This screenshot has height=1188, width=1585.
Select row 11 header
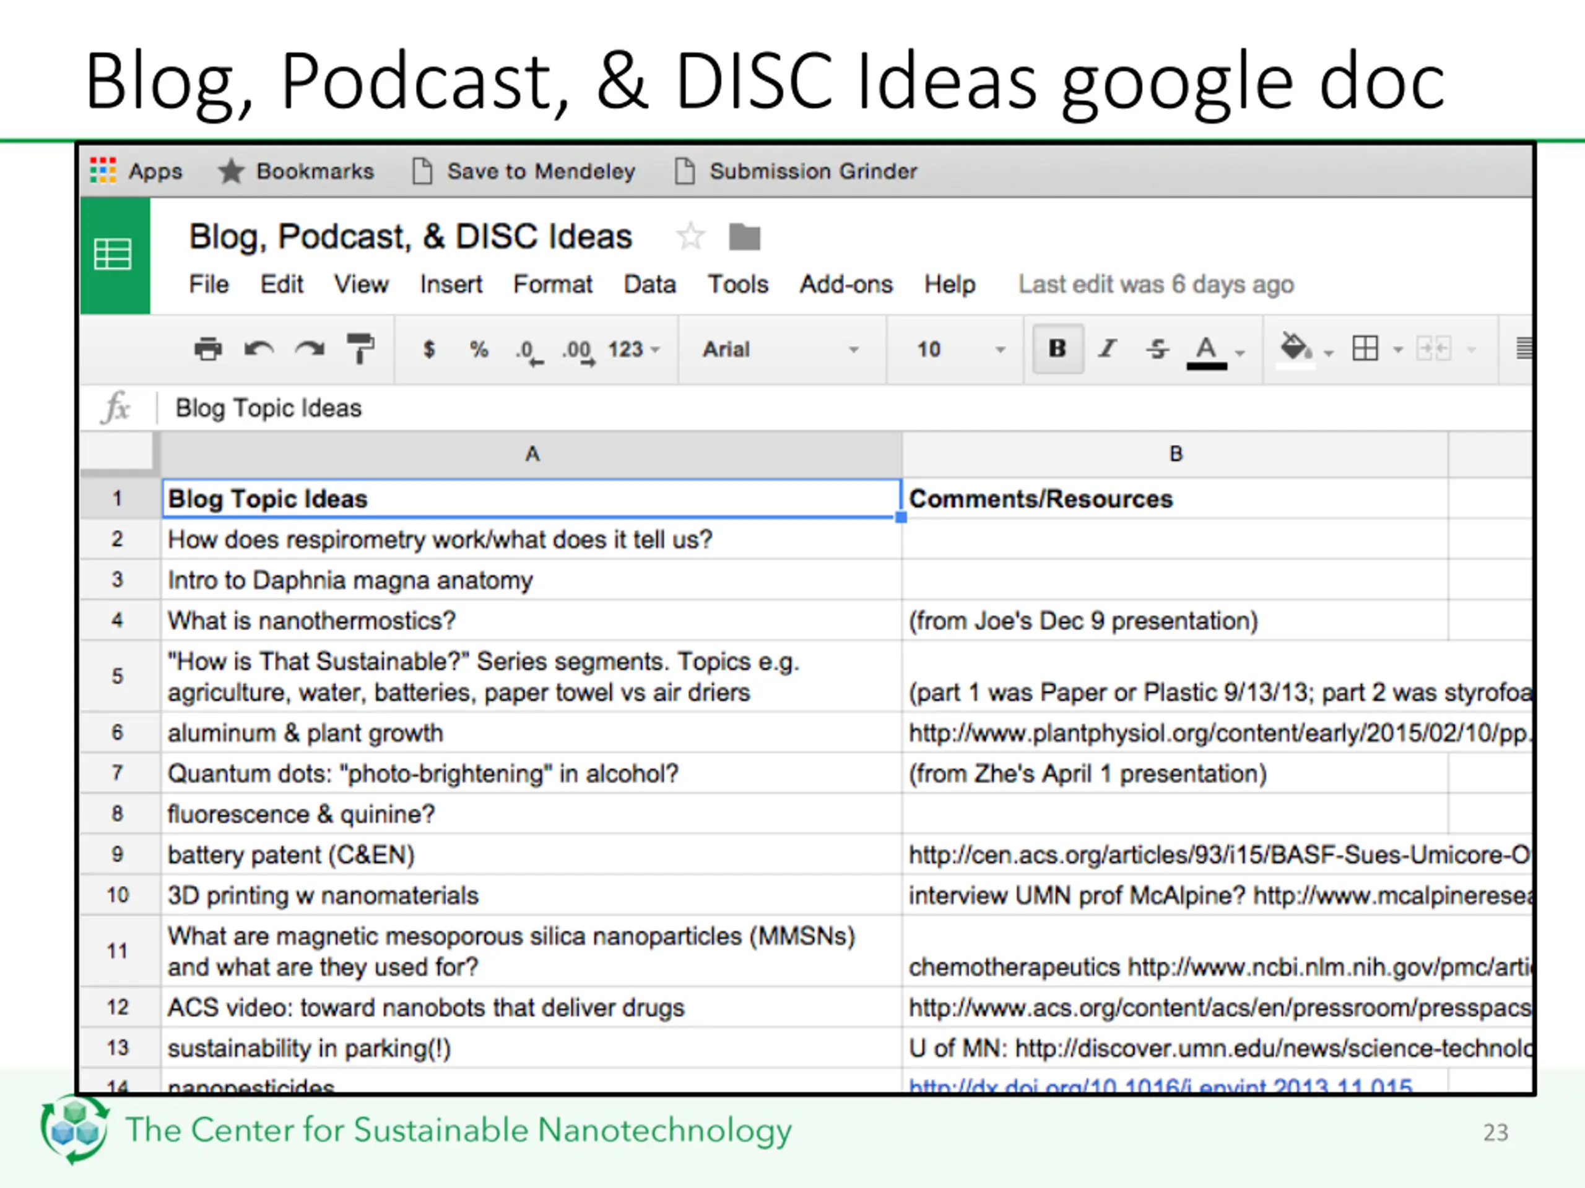[119, 951]
